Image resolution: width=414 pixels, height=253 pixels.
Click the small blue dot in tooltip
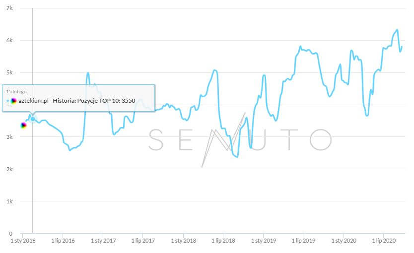point(8,101)
